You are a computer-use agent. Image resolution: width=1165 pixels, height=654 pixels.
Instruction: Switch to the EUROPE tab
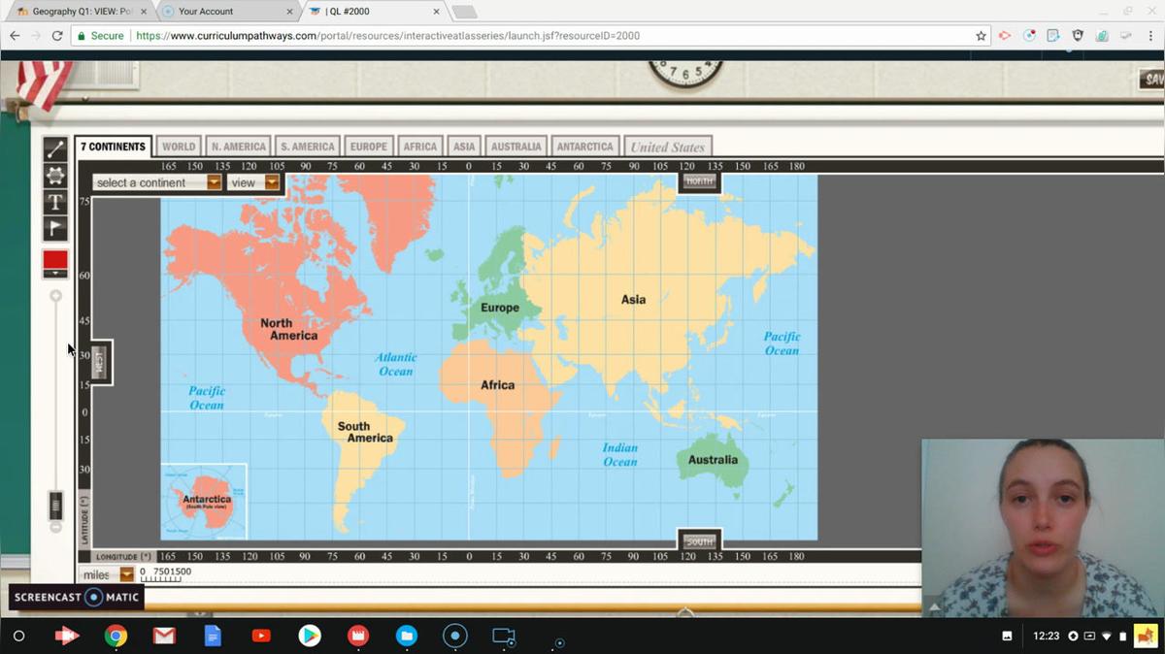pyautogui.click(x=369, y=147)
